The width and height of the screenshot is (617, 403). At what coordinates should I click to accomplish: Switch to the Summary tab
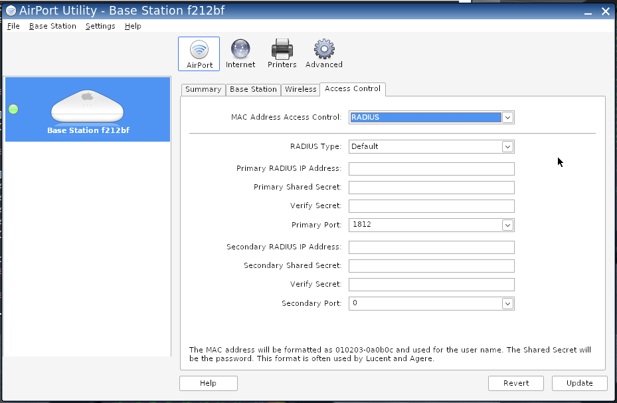[x=203, y=90]
